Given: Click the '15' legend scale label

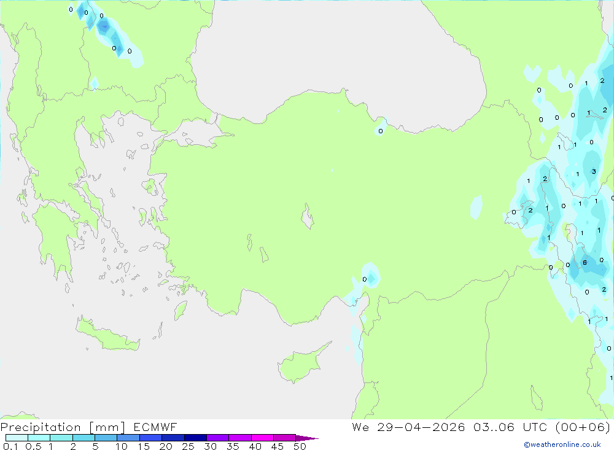Looking at the screenshot, I should pos(144,446).
